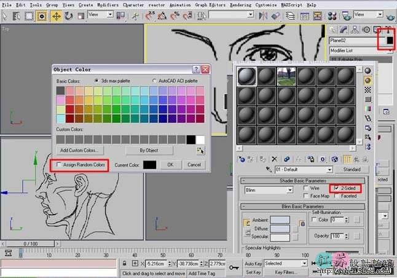
Task: Toggle Background checker icon in Material Editor
Action: [x=368, y=90]
